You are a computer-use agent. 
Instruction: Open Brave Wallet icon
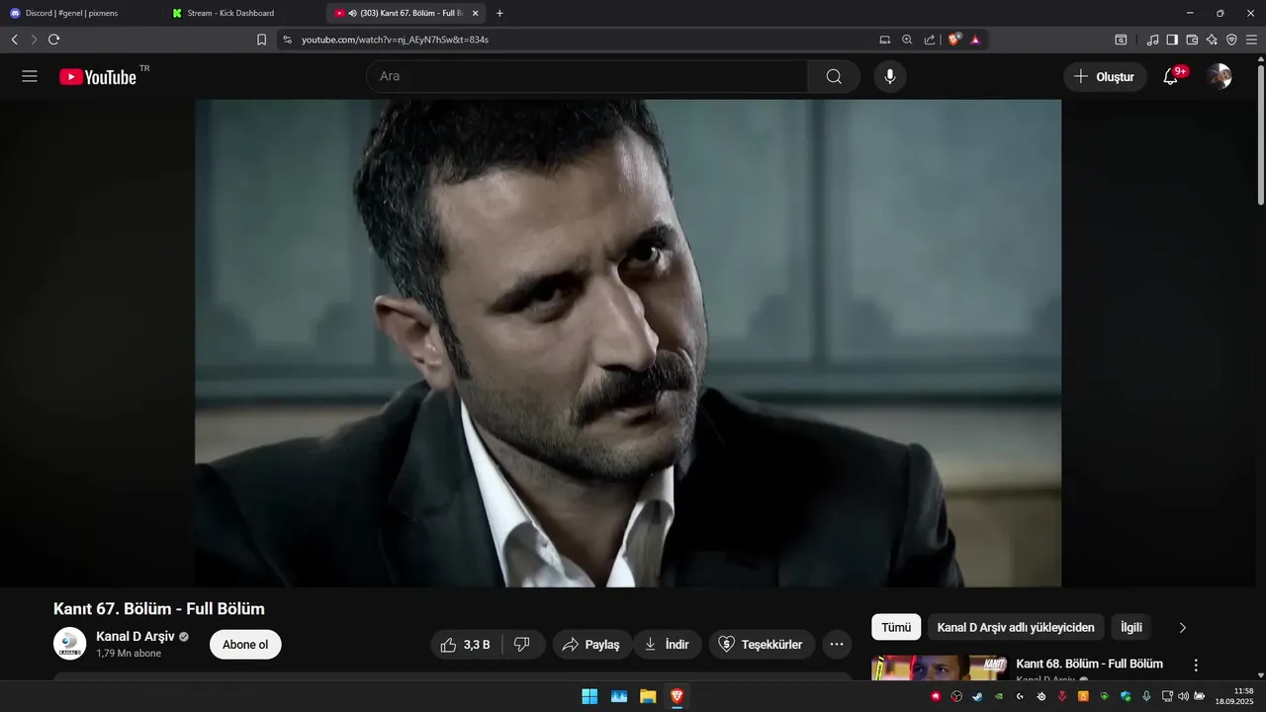[x=1192, y=40]
